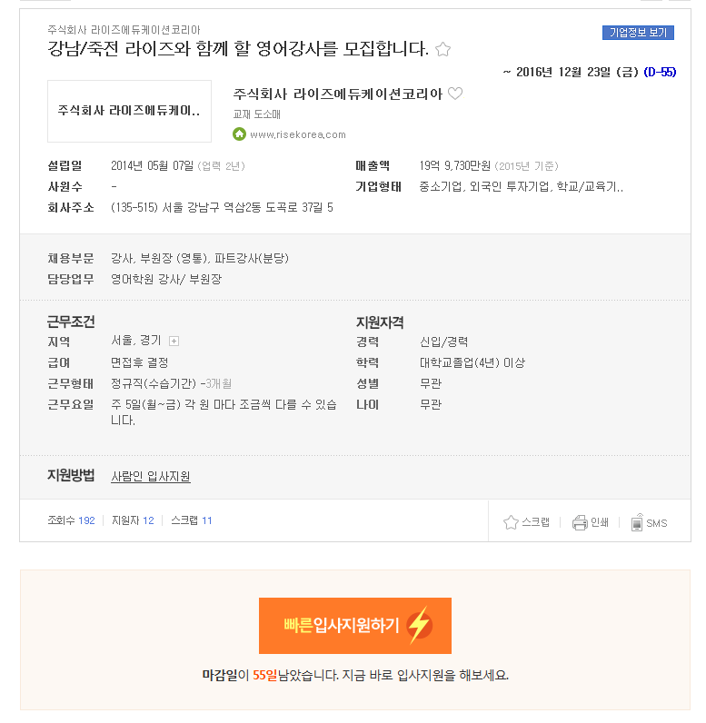Click the company name heading 주식회사 라이즈에듀케이션코리아
706x723 pixels.
[x=337, y=94]
